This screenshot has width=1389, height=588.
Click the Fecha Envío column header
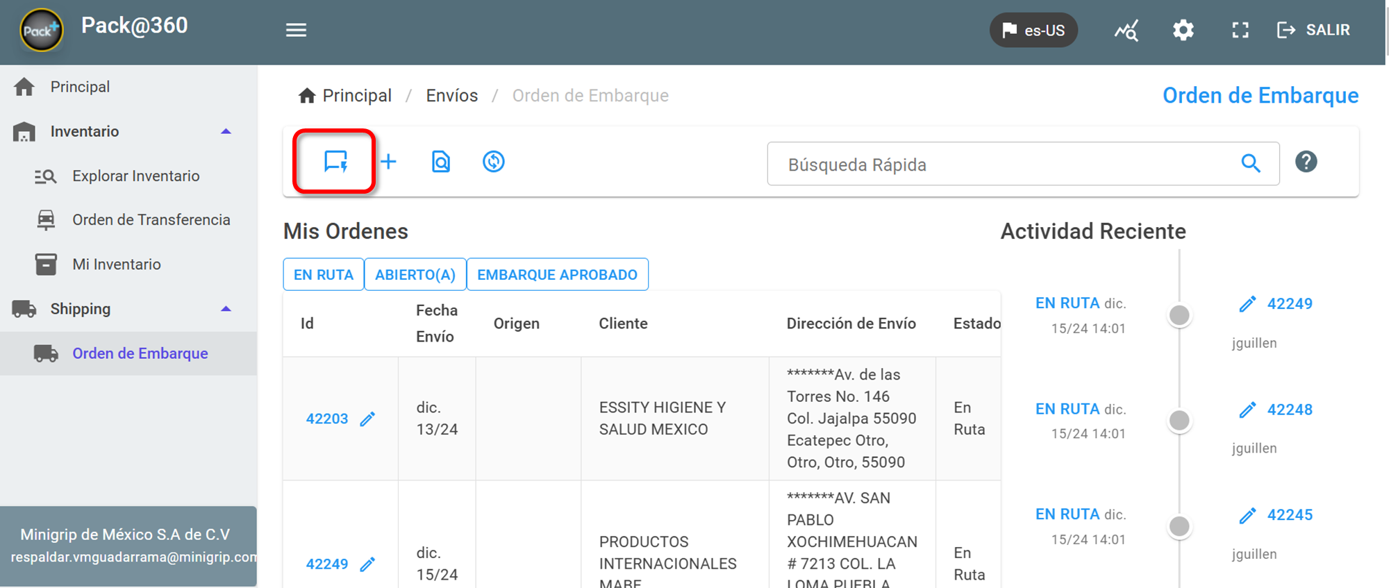pyautogui.click(x=437, y=324)
